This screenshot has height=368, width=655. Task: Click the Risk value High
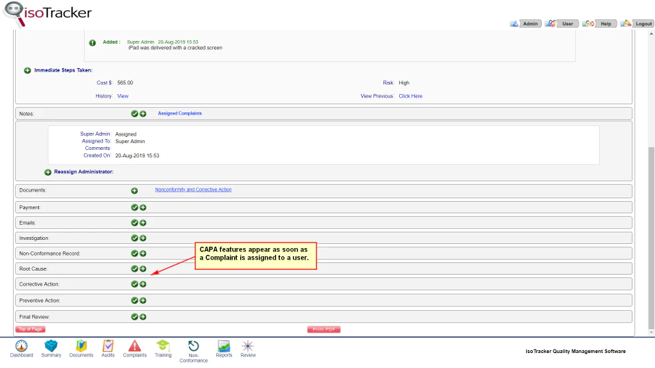(x=403, y=82)
